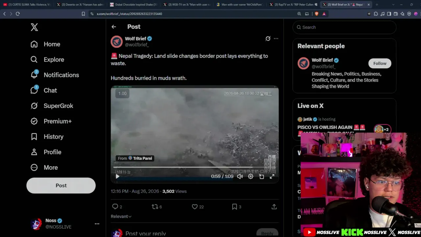The width and height of the screenshot is (421, 237).
Task: Open the video settings gear
Action: pos(251,176)
